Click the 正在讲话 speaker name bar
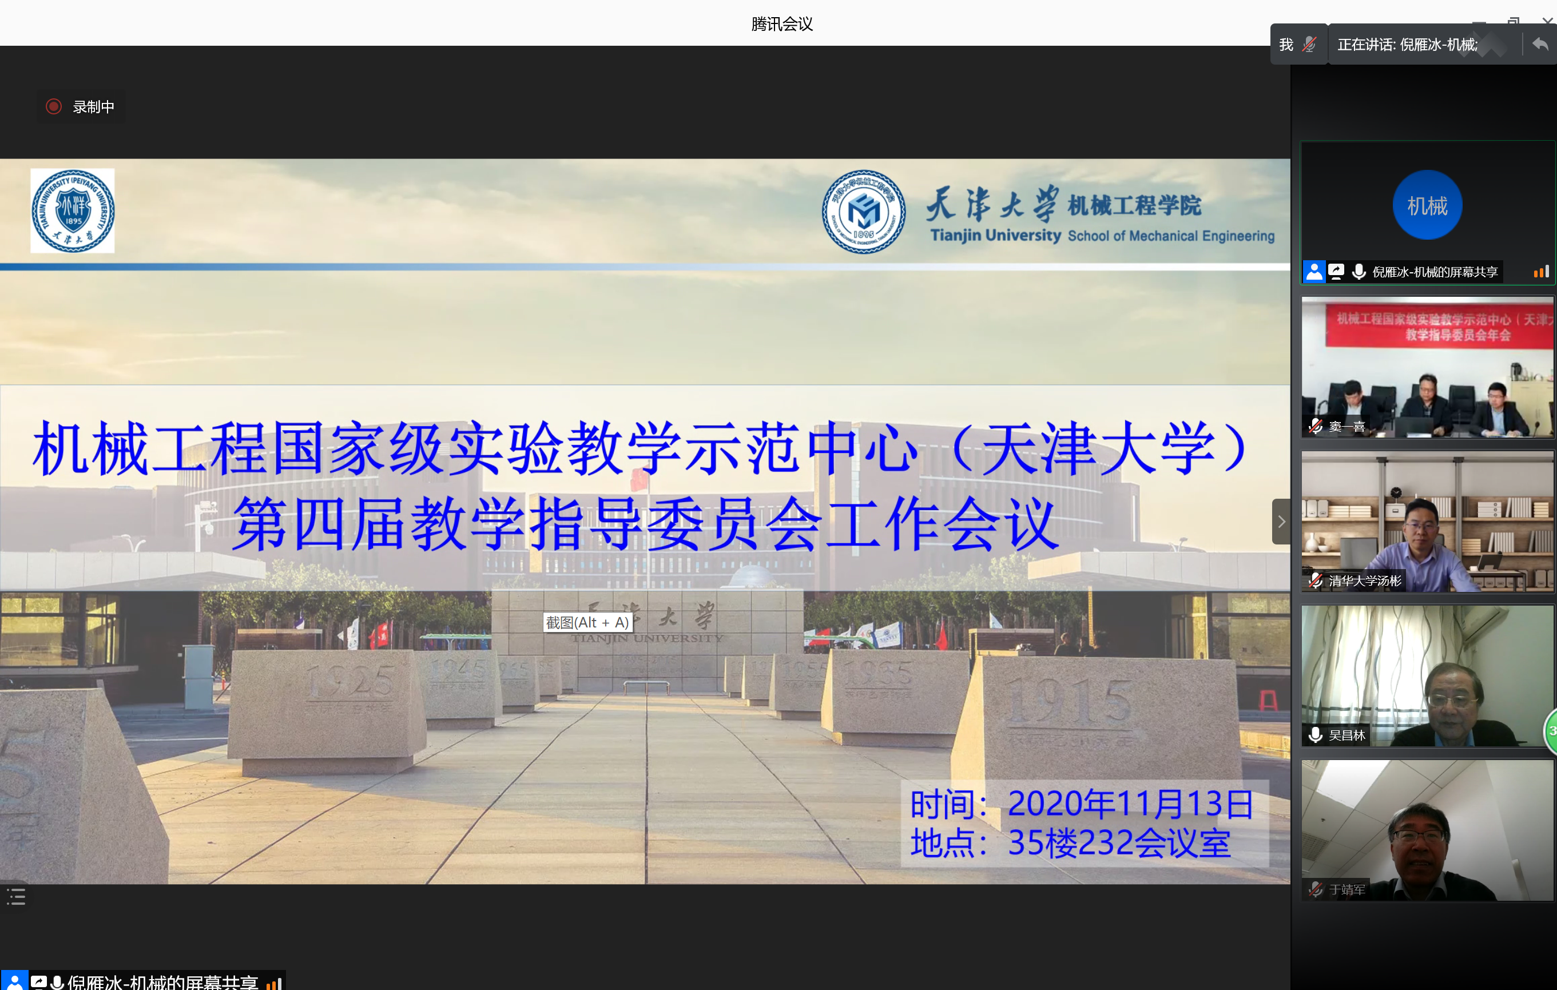Screen dimensions: 1557x990 pyautogui.click(x=1407, y=45)
